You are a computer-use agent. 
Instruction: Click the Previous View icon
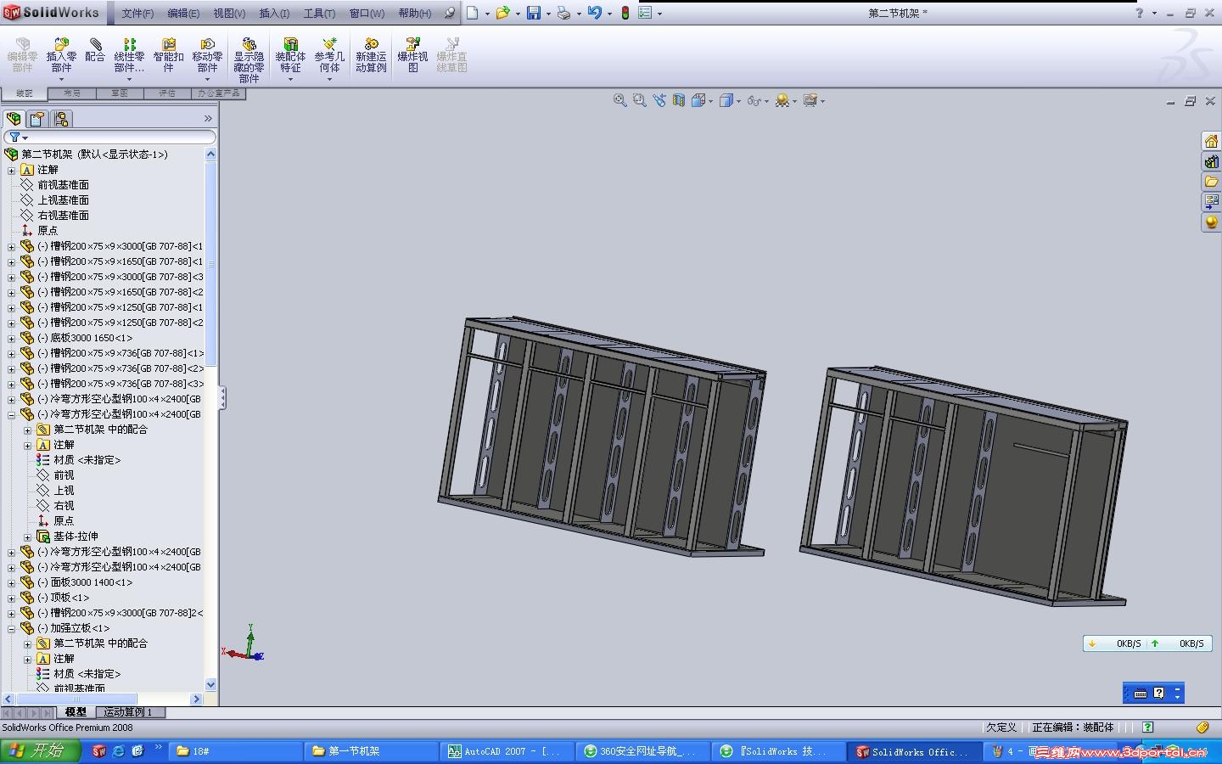659,100
